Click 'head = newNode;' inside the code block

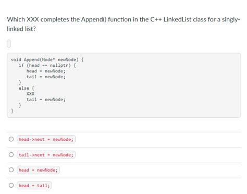click(x=46, y=71)
